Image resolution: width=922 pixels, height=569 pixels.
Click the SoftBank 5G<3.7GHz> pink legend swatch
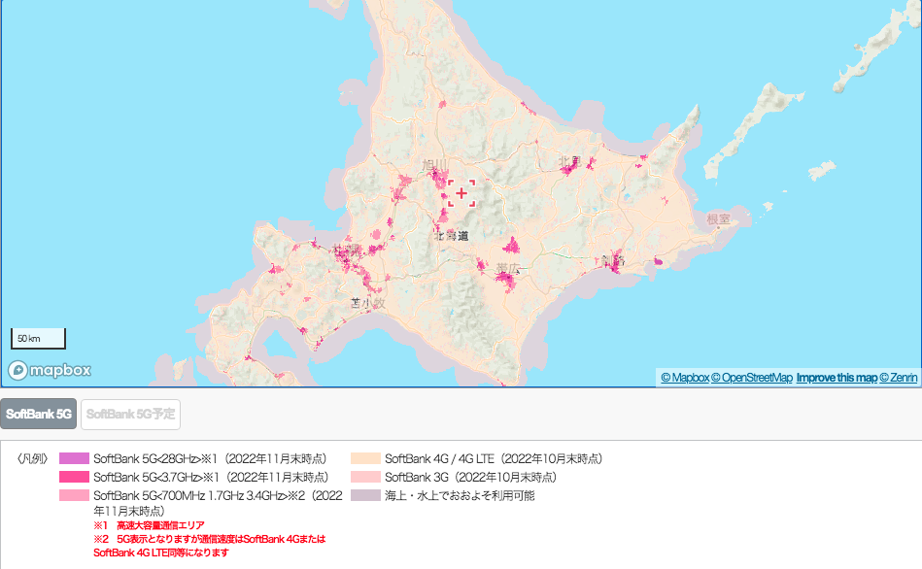pyautogui.click(x=72, y=477)
